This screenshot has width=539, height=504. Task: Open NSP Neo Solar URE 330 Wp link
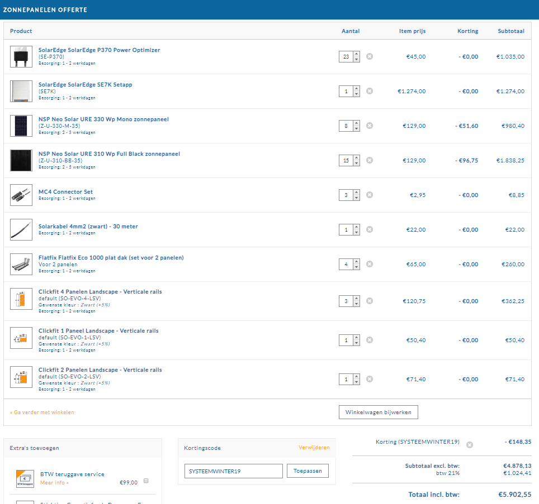point(103,119)
